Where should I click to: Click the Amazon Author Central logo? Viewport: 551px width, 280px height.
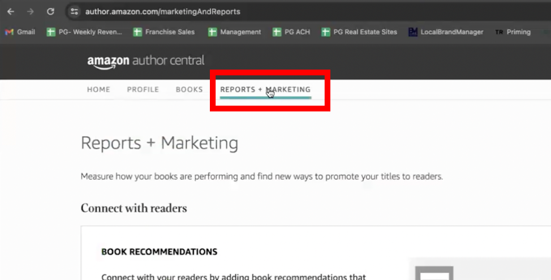[145, 62]
